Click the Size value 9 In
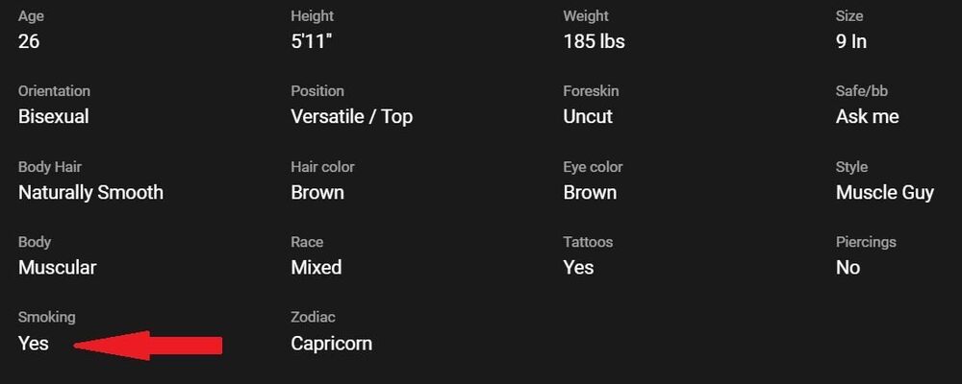 [851, 41]
